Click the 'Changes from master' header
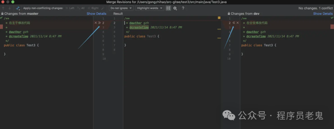The height and width of the screenshot is (129, 334). (21, 14)
